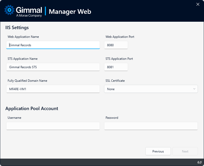204x166 pixels.
Task: Click the STS Application Port field
Action: click(x=116, y=67)
